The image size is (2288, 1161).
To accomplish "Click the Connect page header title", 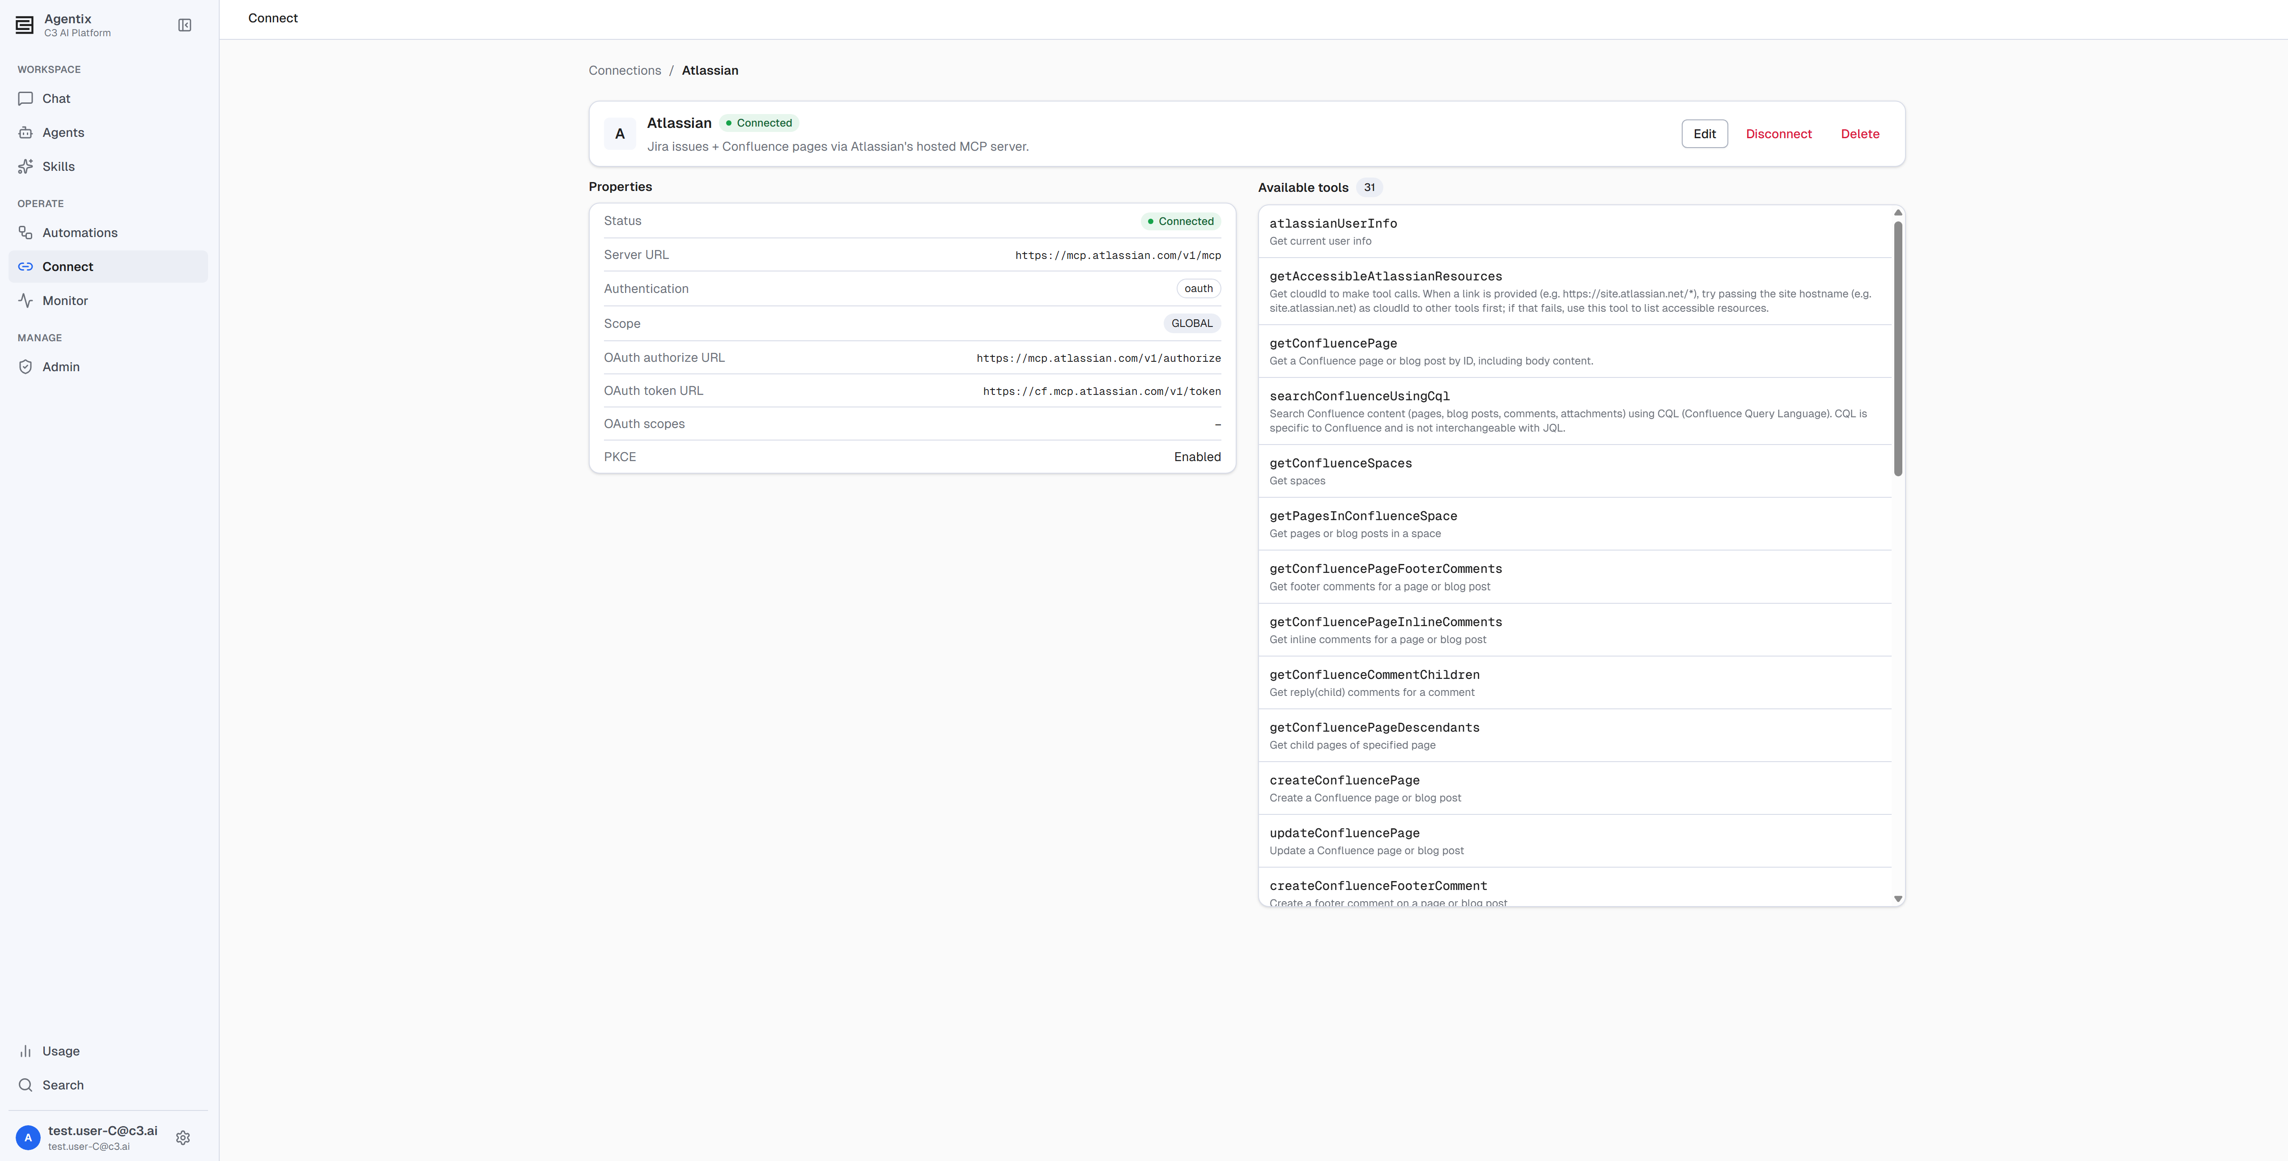I will click(272, 18).
